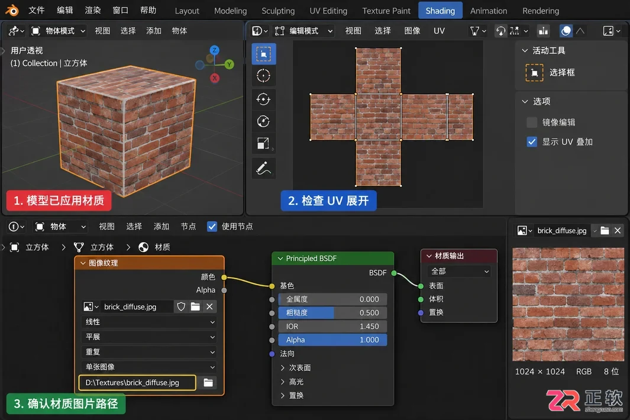
Task: Open the 渲染 menu
Action: [x=93, y=10]
